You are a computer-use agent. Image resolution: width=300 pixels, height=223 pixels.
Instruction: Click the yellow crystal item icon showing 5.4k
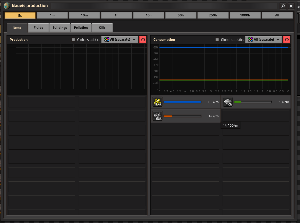click(157, 102)
